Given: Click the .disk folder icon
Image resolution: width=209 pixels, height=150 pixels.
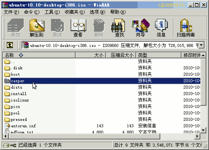Looking at the screenshot, I should coord(7,68).
